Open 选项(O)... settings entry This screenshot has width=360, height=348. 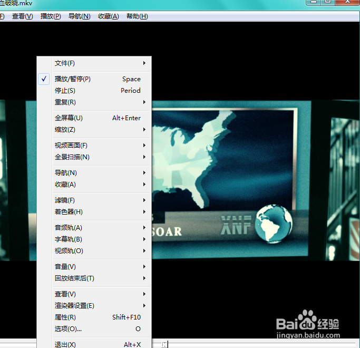pyautogui.click(x=94, y=329)
